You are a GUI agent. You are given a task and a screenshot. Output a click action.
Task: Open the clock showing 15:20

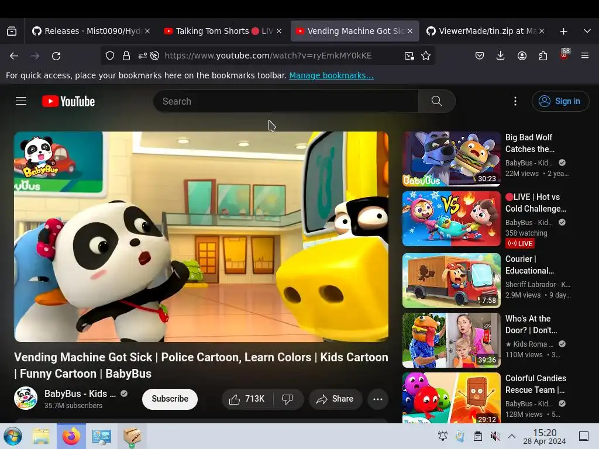click(545, 436)
